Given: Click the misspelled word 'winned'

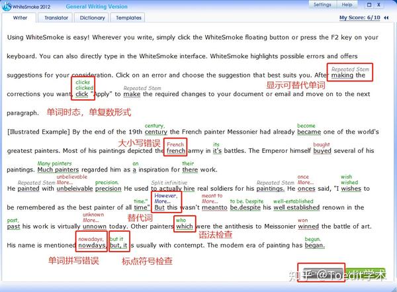Looking at the screenshot, I should pyautogui.click(x=308, y=226).
